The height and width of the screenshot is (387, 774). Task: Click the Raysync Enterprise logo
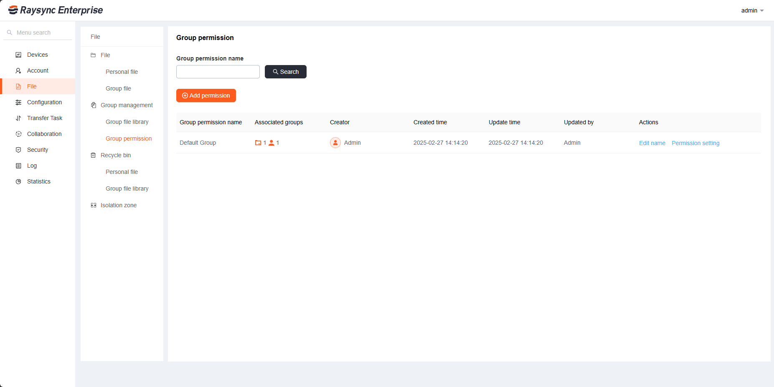(x=56, y=10)
